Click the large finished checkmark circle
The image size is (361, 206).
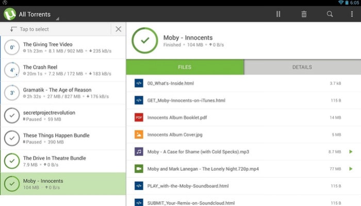[x=145, y=41]
